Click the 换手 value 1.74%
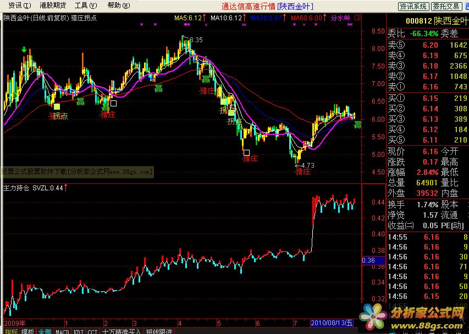Viewport: 469px width, 334px height. pyautogui.click(x=427, y=205)
